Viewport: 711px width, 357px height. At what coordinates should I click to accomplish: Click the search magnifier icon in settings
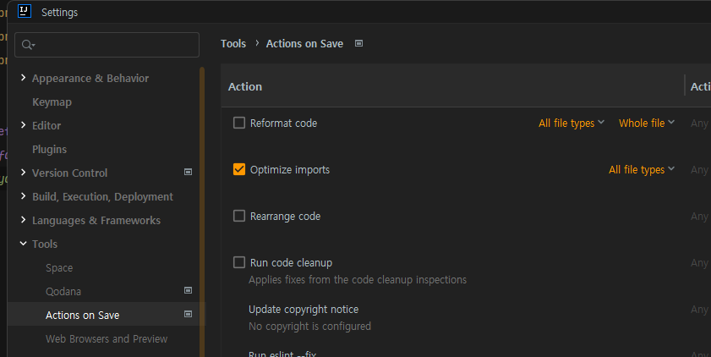28,45
